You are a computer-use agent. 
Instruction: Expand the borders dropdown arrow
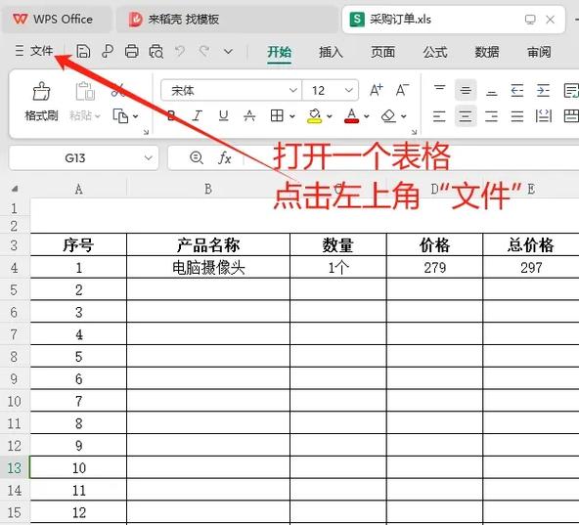tap(292, 116)
